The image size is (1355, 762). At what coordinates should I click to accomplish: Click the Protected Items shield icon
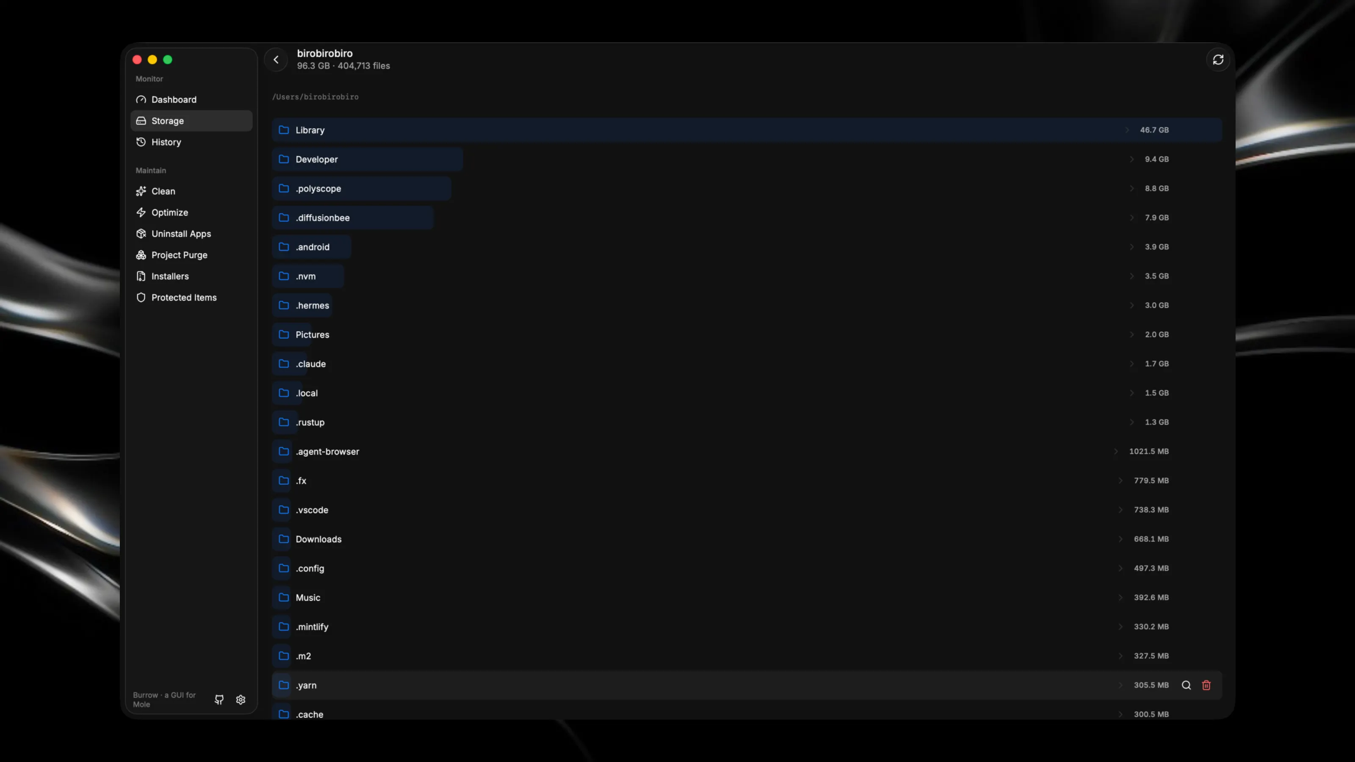pyautogui.click(x=141, y=298)
